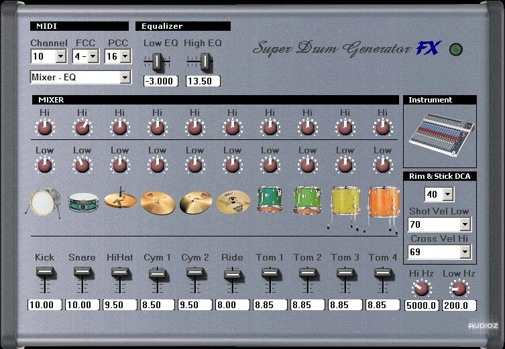The width and height of the screenshot is (505, 349).
Task: Open the FCC dropdown
Action: [93, 57]
